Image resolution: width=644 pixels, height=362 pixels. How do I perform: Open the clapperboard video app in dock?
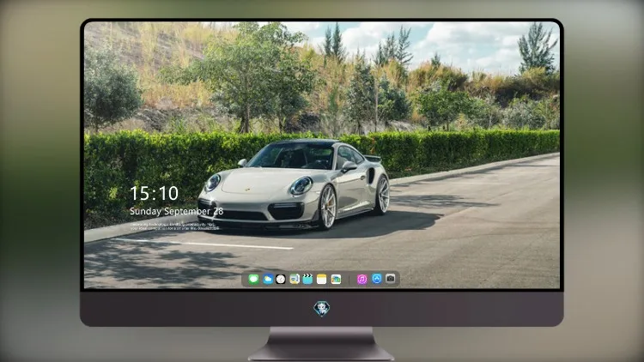(307, 279)
